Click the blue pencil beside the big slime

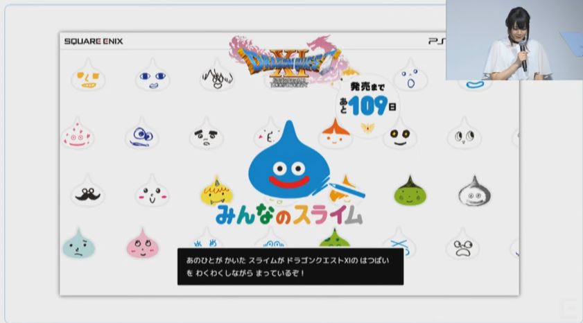point(347,190)
